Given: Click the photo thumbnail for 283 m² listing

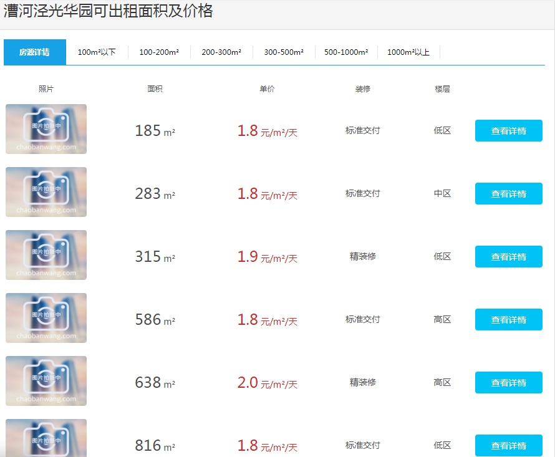Looking at the screenshot, I should click(x=46, y=192).
